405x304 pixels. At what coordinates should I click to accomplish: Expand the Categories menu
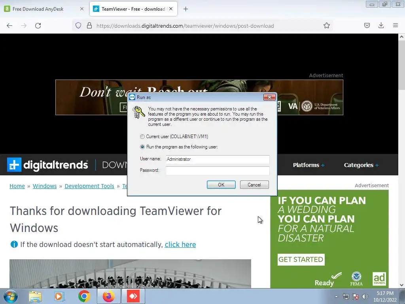pos(361,165)
